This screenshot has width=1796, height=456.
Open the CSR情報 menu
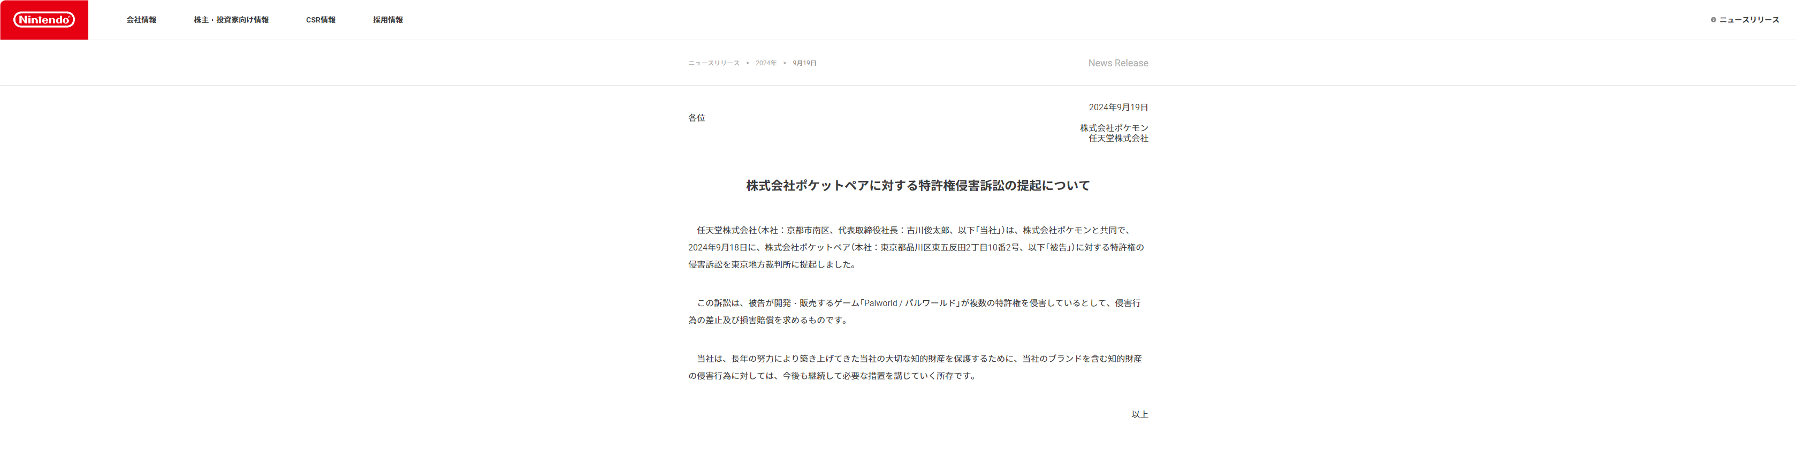tap(321, 20)
